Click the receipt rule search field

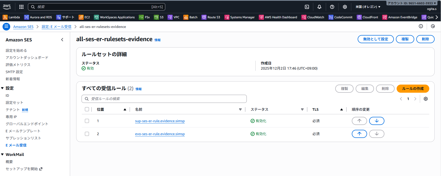coord(164,99)
